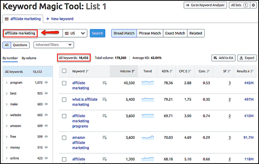
Task: Open the US country dropdown
Action: [75, 33]
